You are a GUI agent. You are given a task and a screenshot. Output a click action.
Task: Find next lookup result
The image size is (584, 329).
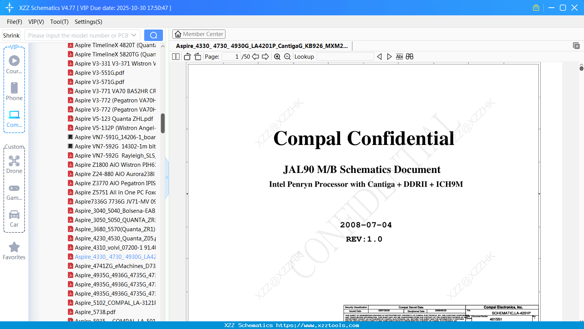389,57
